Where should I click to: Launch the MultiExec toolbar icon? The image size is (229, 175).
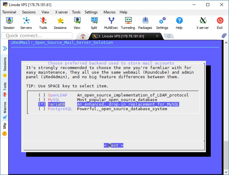coord(111,23)
